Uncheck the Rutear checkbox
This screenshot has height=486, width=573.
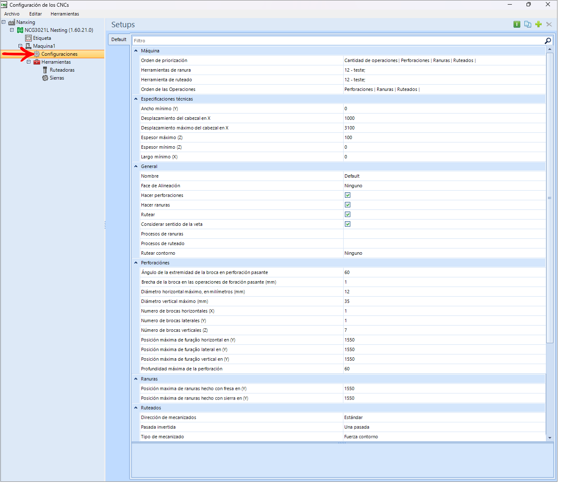click(x=347, y=215)
